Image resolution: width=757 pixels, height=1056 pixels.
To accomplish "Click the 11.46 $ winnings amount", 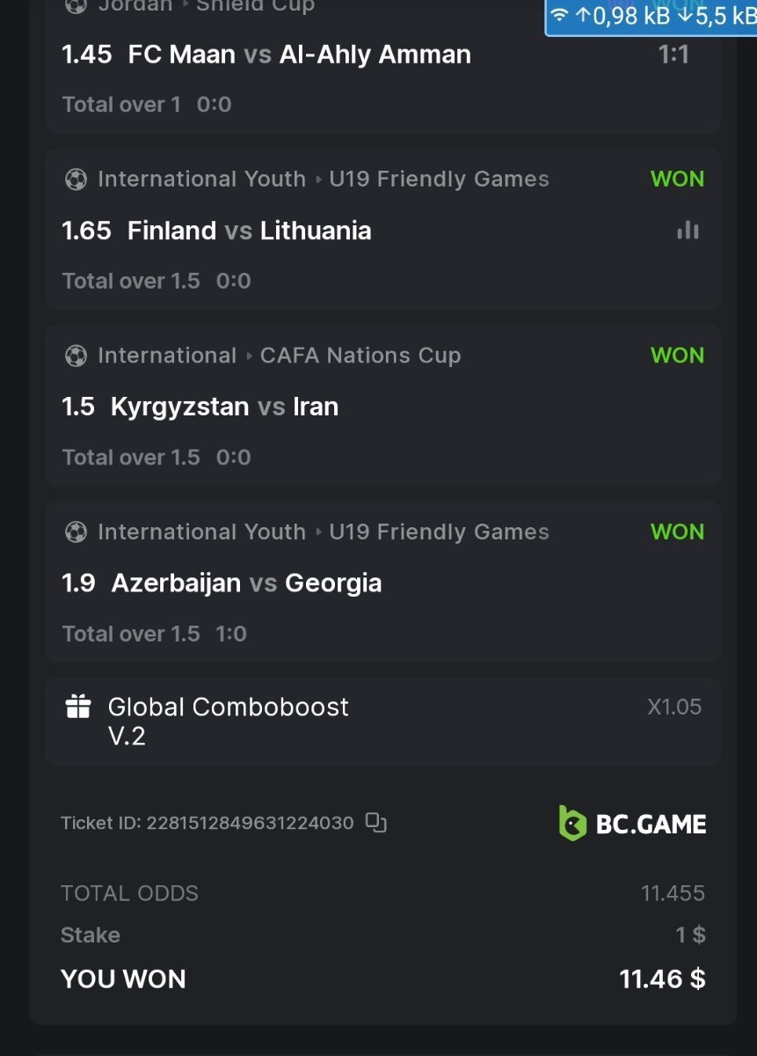I will tap(662, 979).
